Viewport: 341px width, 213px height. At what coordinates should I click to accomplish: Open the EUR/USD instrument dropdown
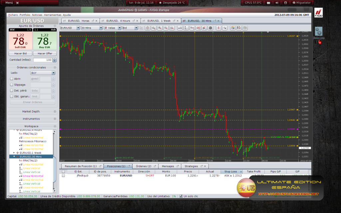point(70,28)
